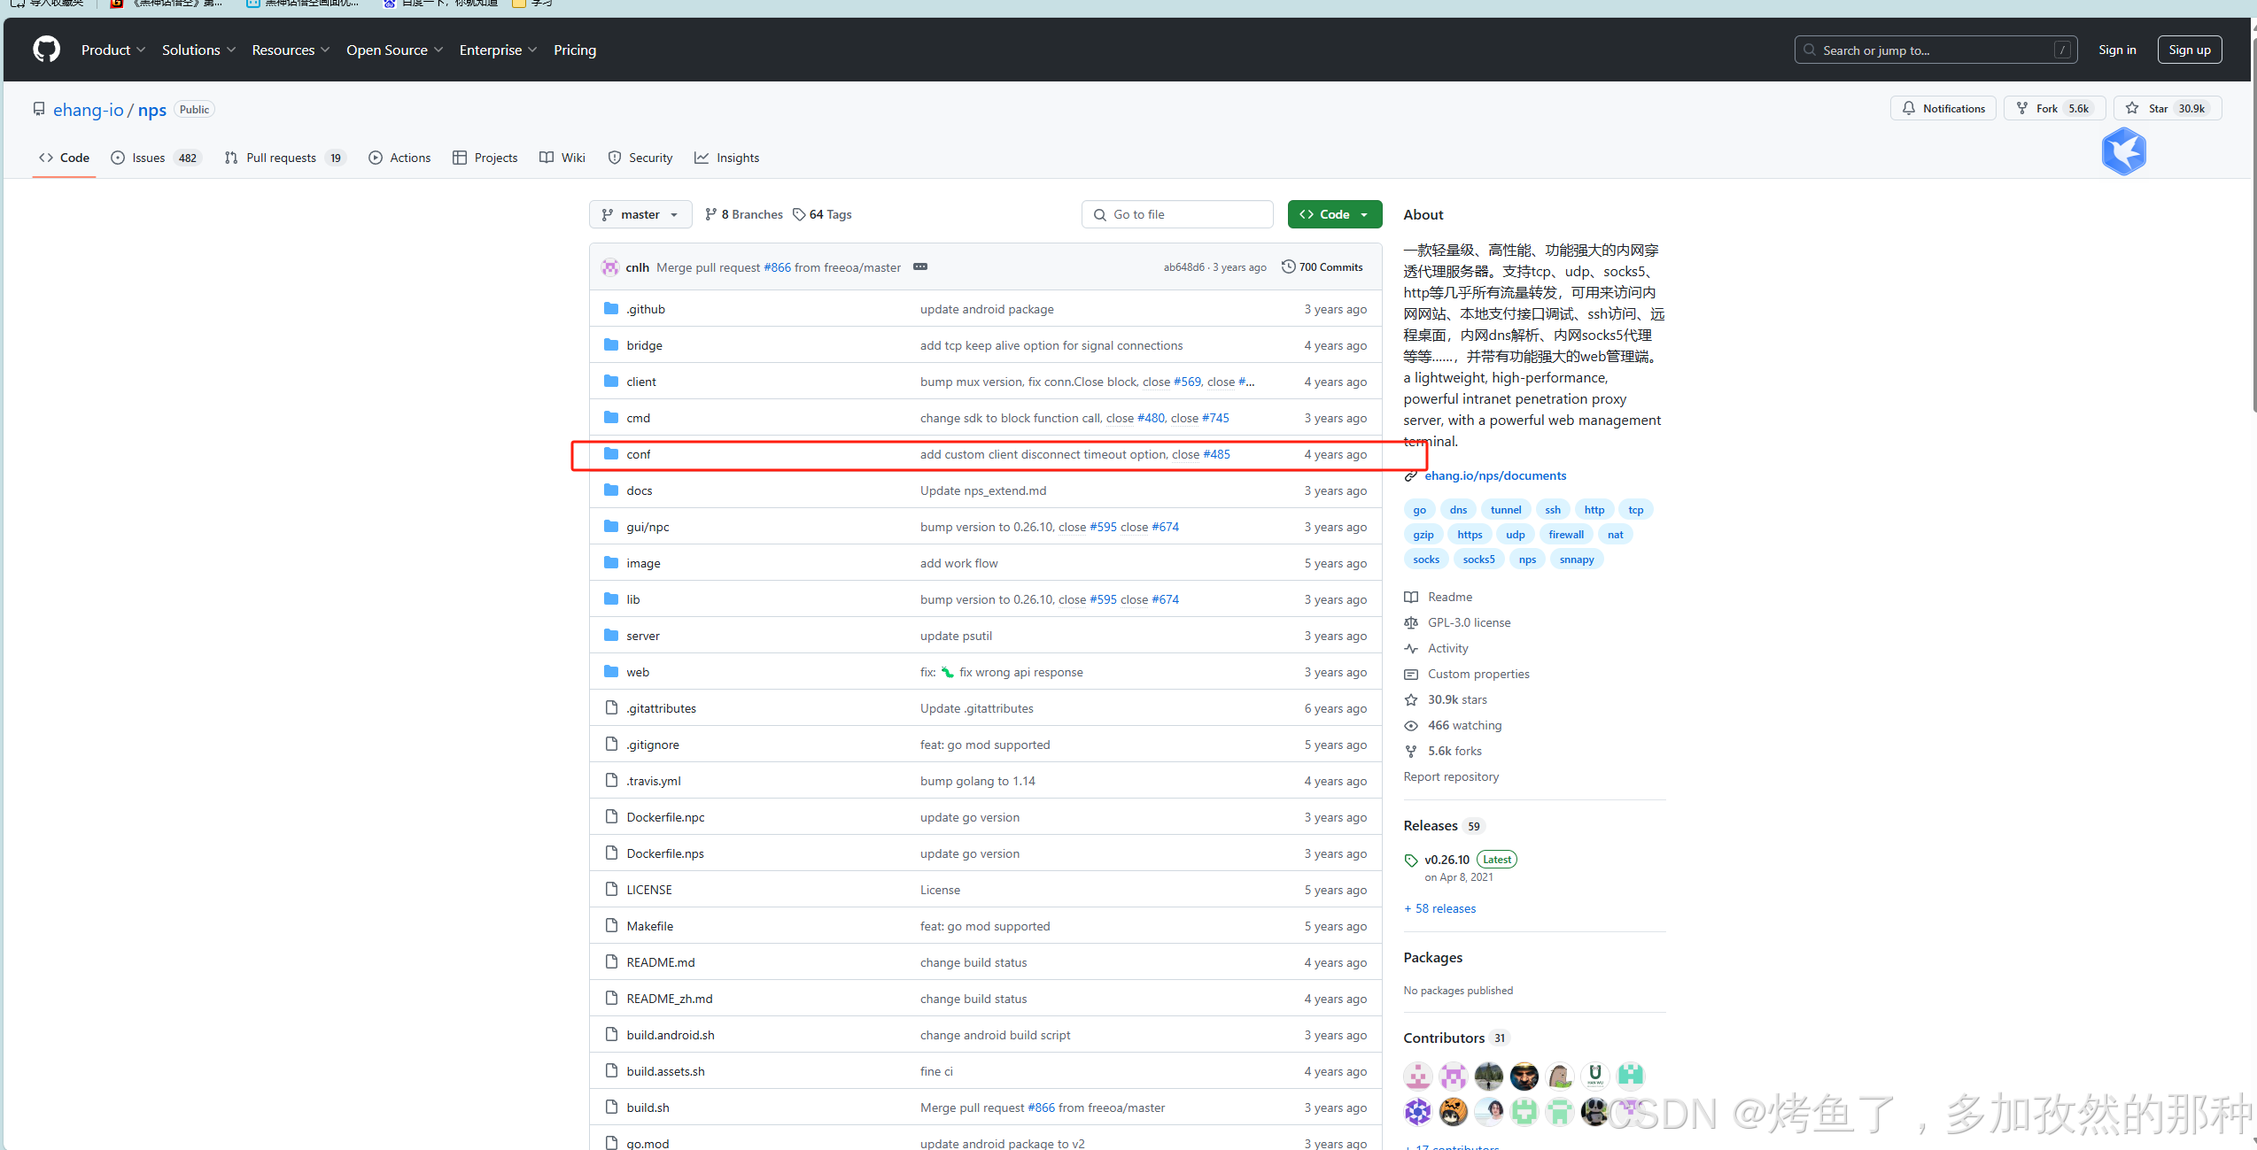Click the Readme book icon
Screen dimensions: 2257x1150
click(x=1411, y=597)
